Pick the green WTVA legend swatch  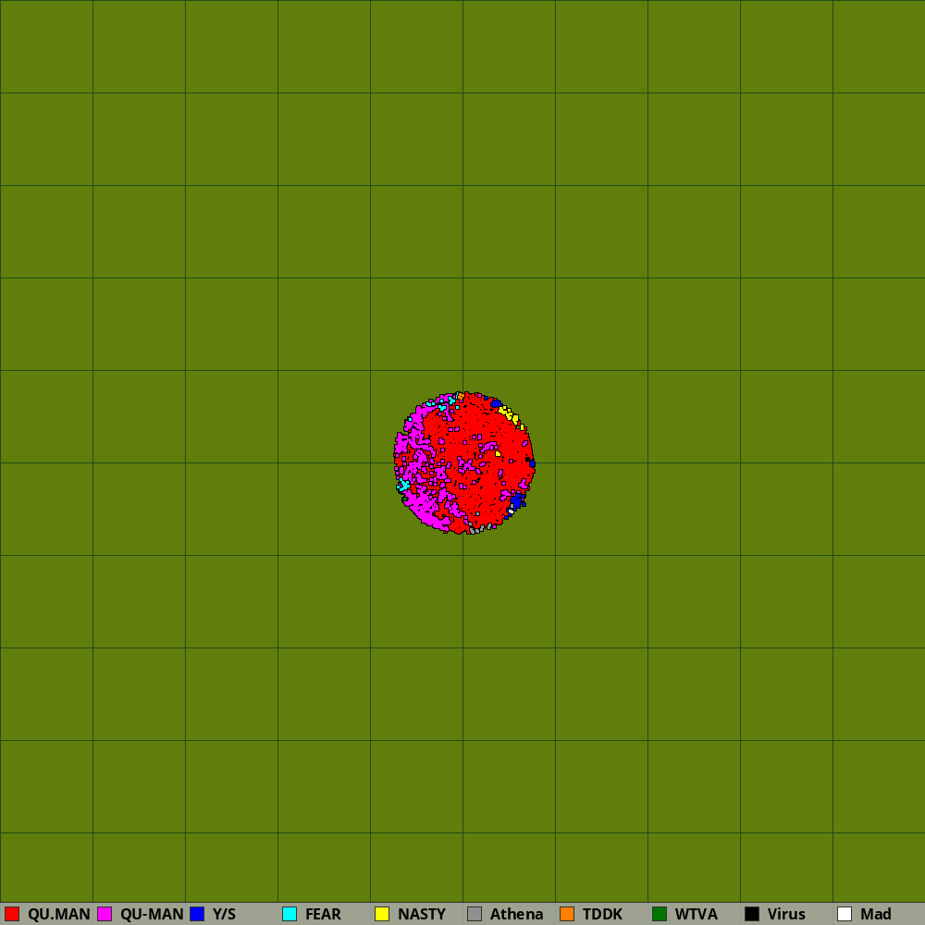click(x=660, y=914)
